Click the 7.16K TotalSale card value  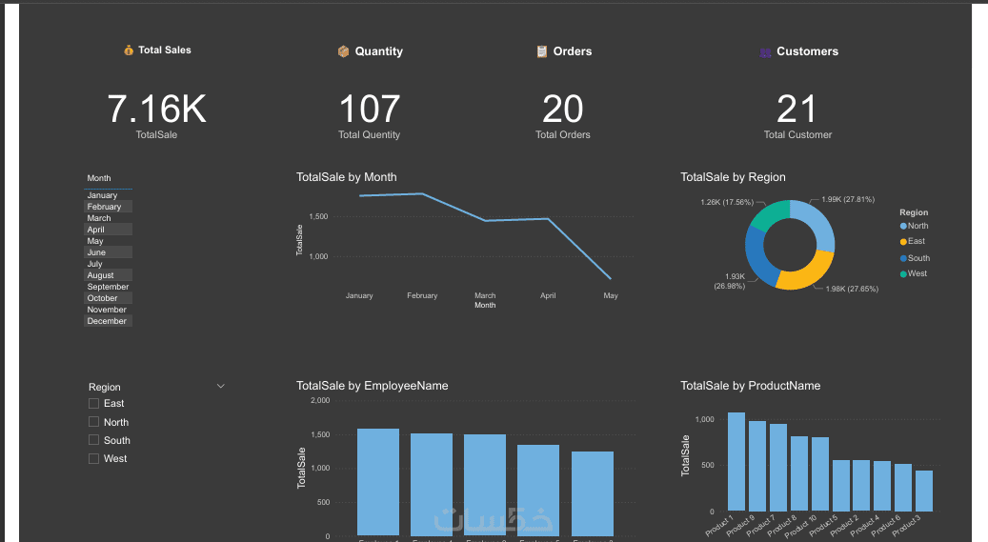(x=157, y=109)
